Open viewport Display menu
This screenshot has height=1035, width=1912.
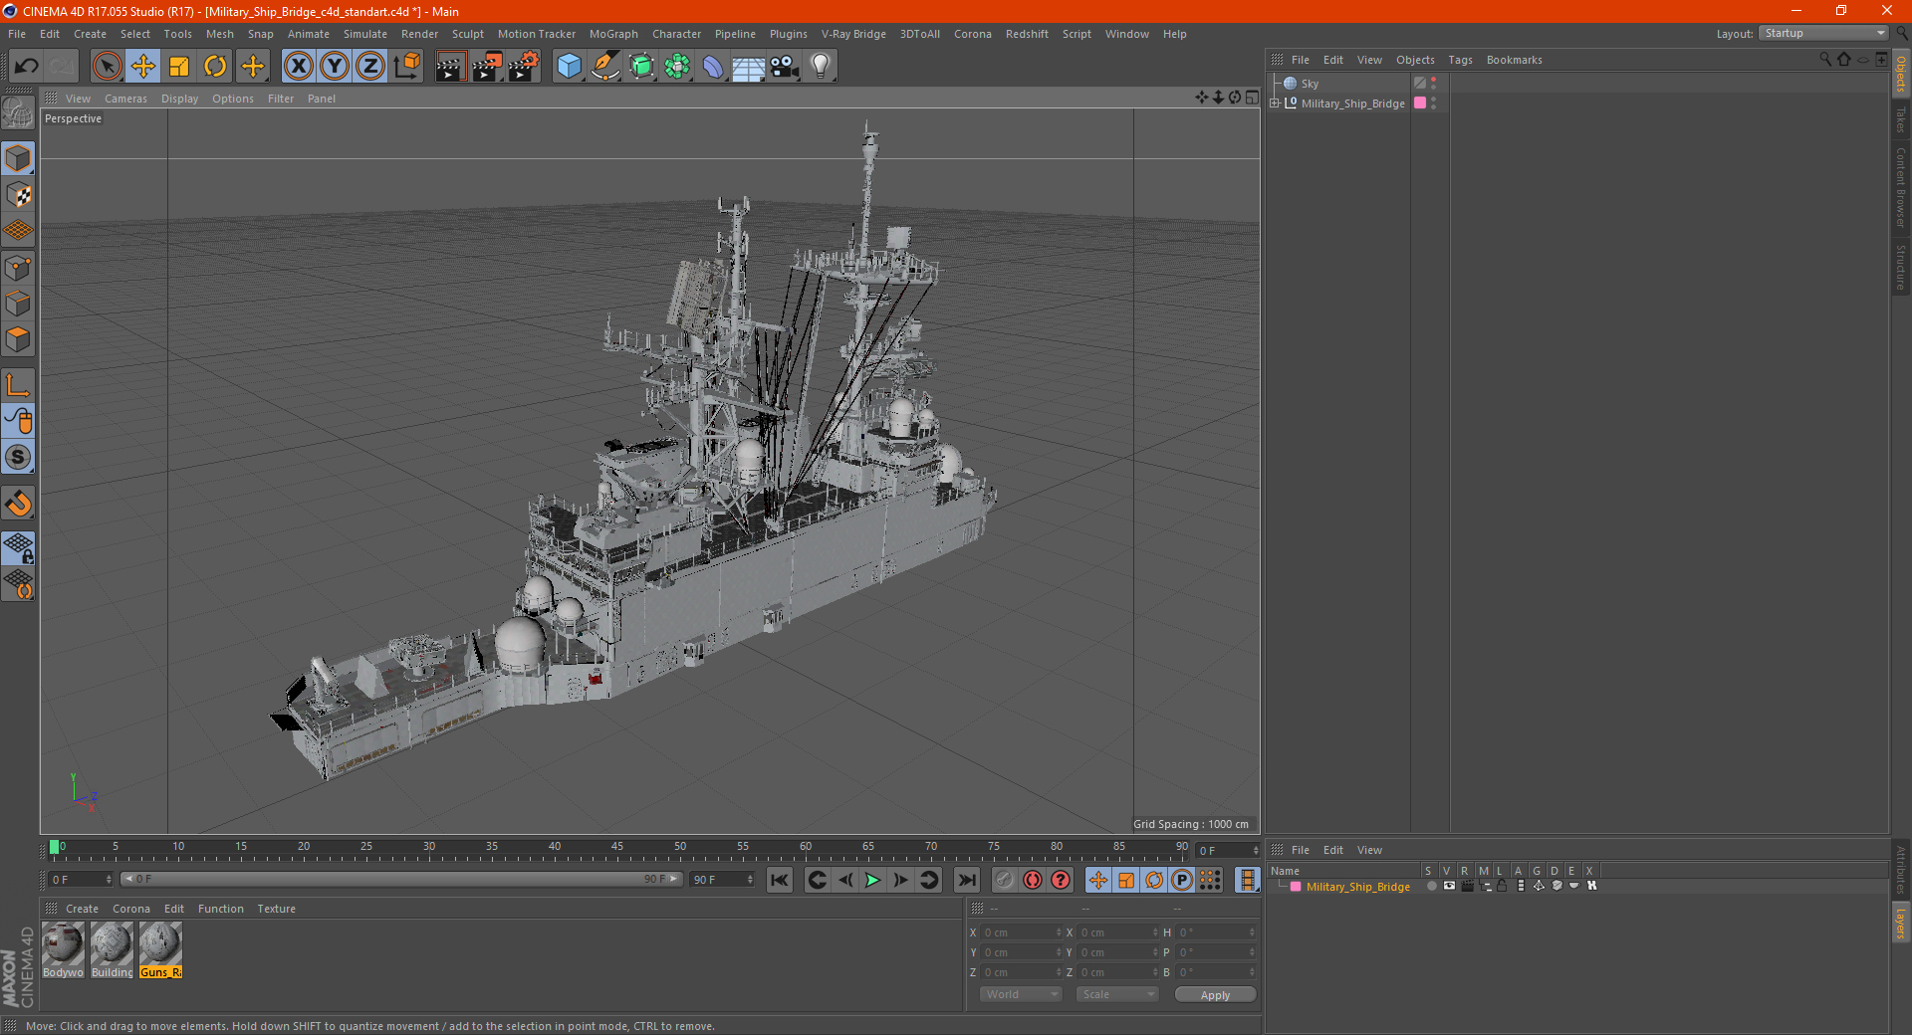click(179, 99)
